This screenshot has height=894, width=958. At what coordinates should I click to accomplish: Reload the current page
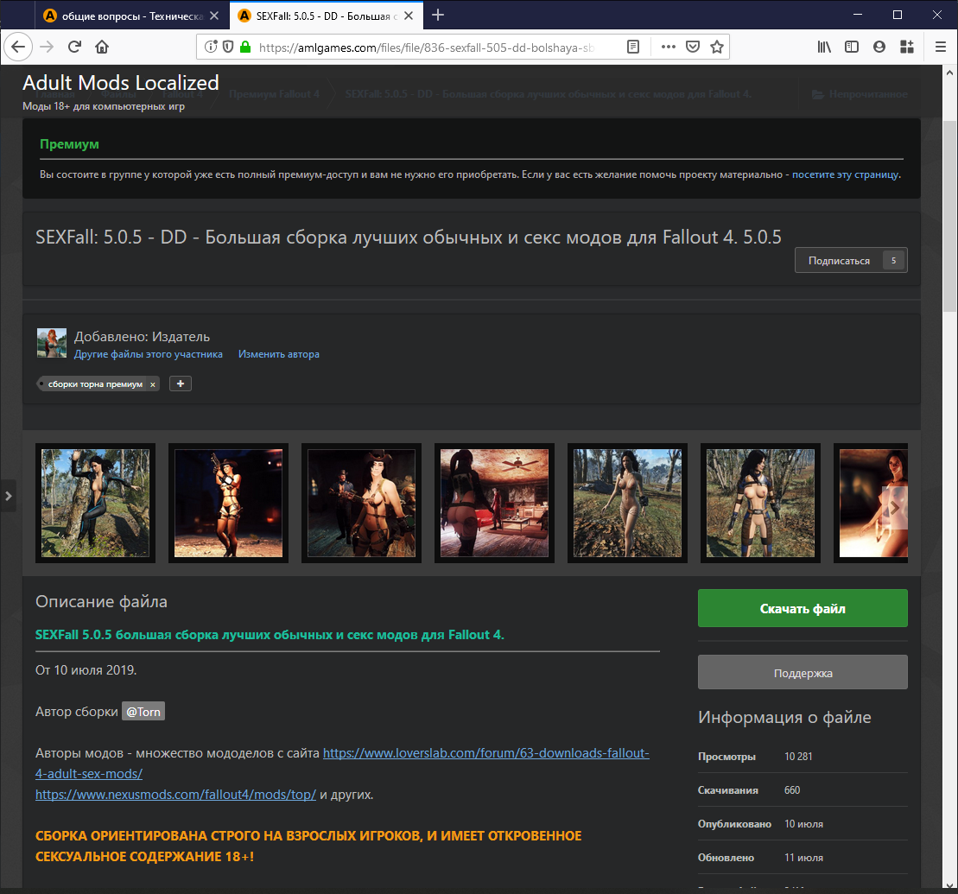click(75, 47)
